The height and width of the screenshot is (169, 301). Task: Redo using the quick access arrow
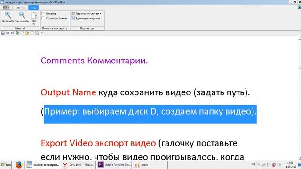[13, 33]
